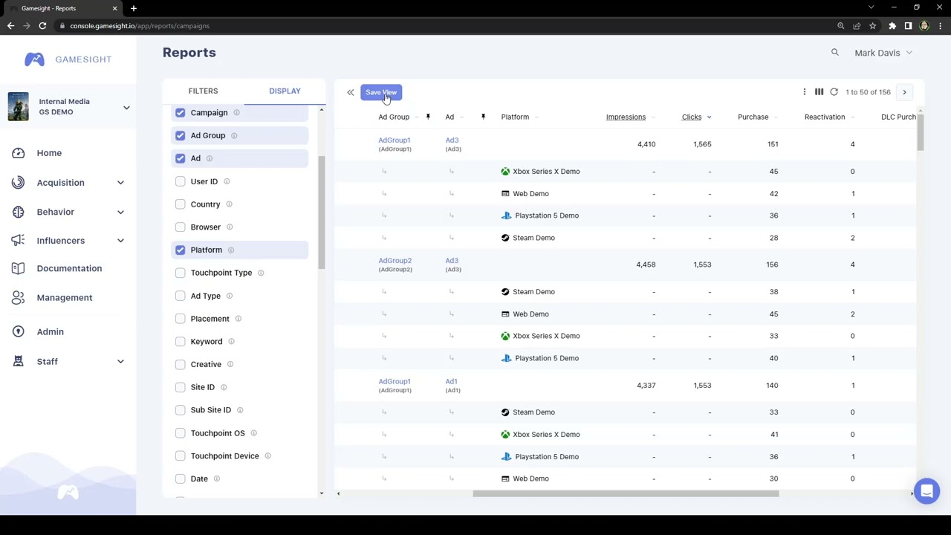Screen dimensions: 951x535
Task: Open browser extensions puzzle icon
Action: pyautogui.click(x=892, y=26)
